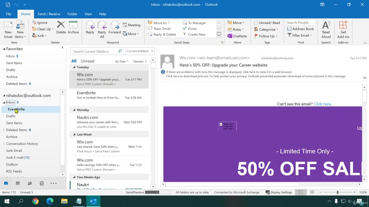
Task: Open the Address Book
Action: 300,29
